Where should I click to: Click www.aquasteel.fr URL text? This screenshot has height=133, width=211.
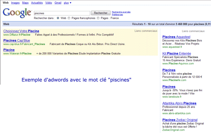pyautogui.click(x=172, y=47)
